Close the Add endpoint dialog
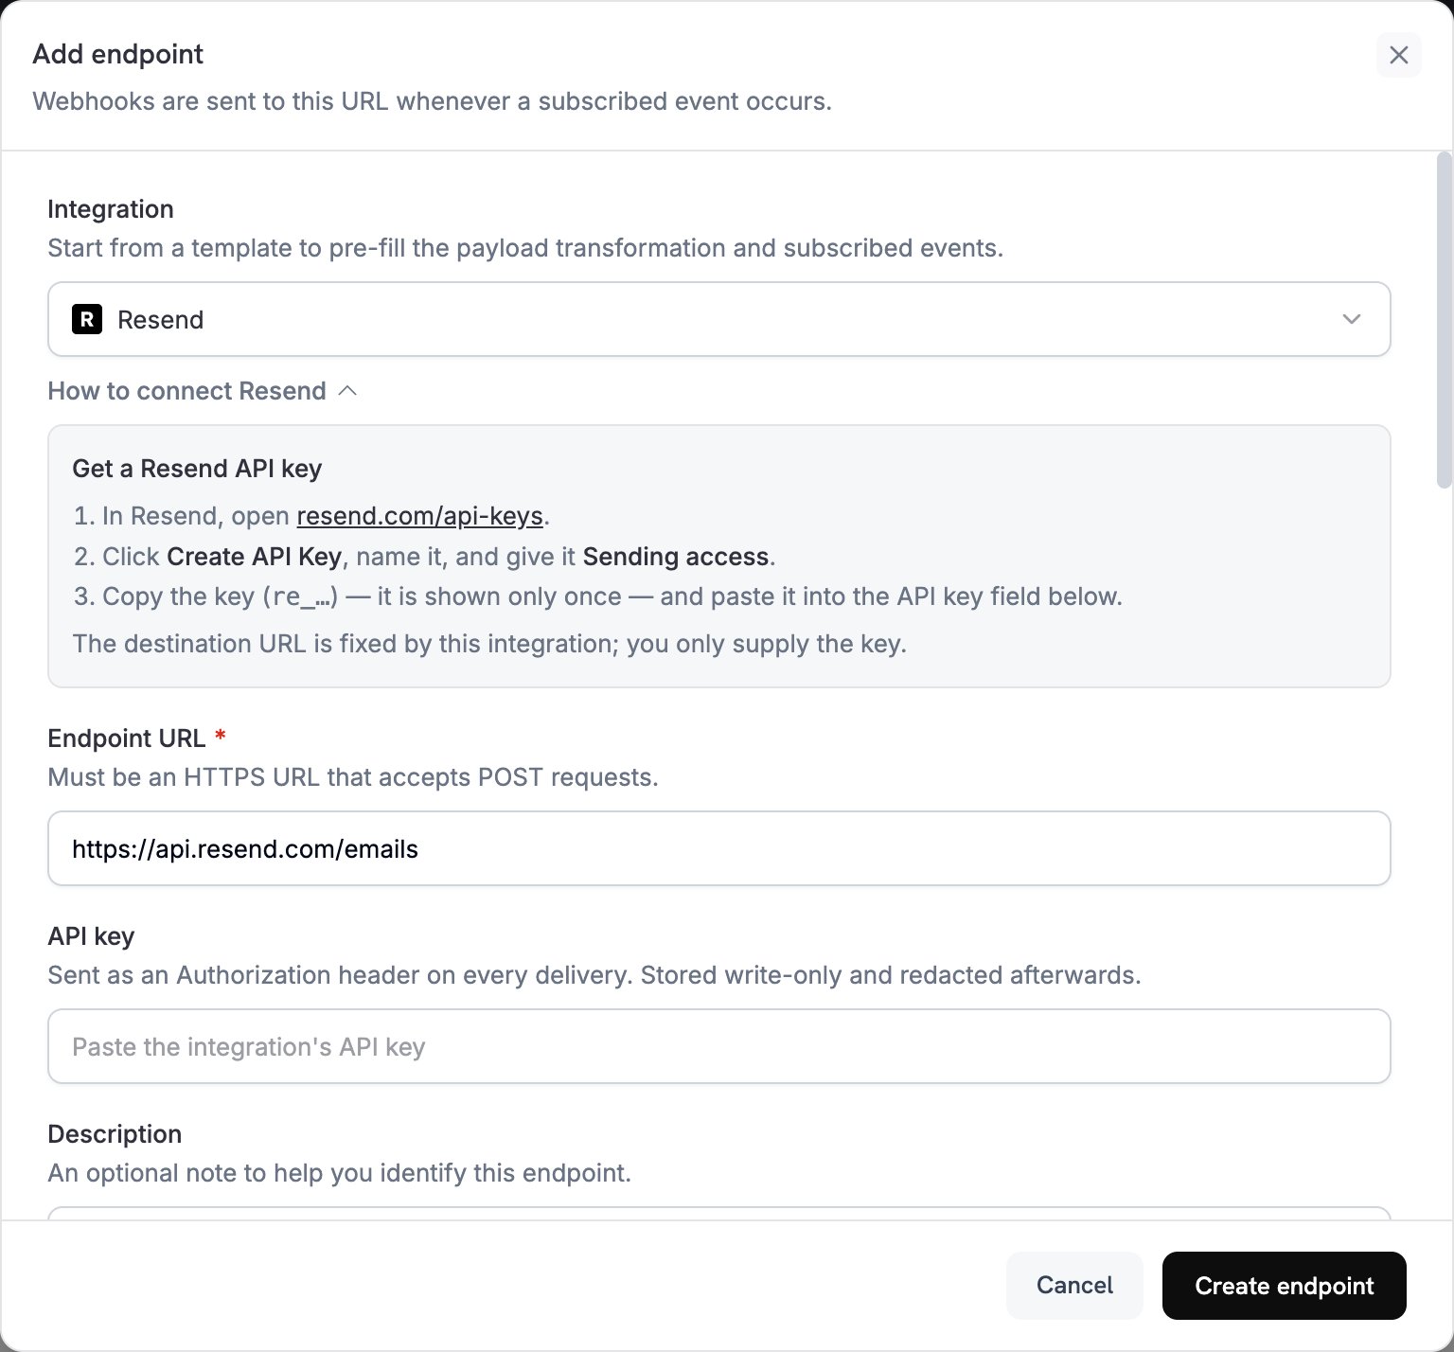 (1398, 55)
